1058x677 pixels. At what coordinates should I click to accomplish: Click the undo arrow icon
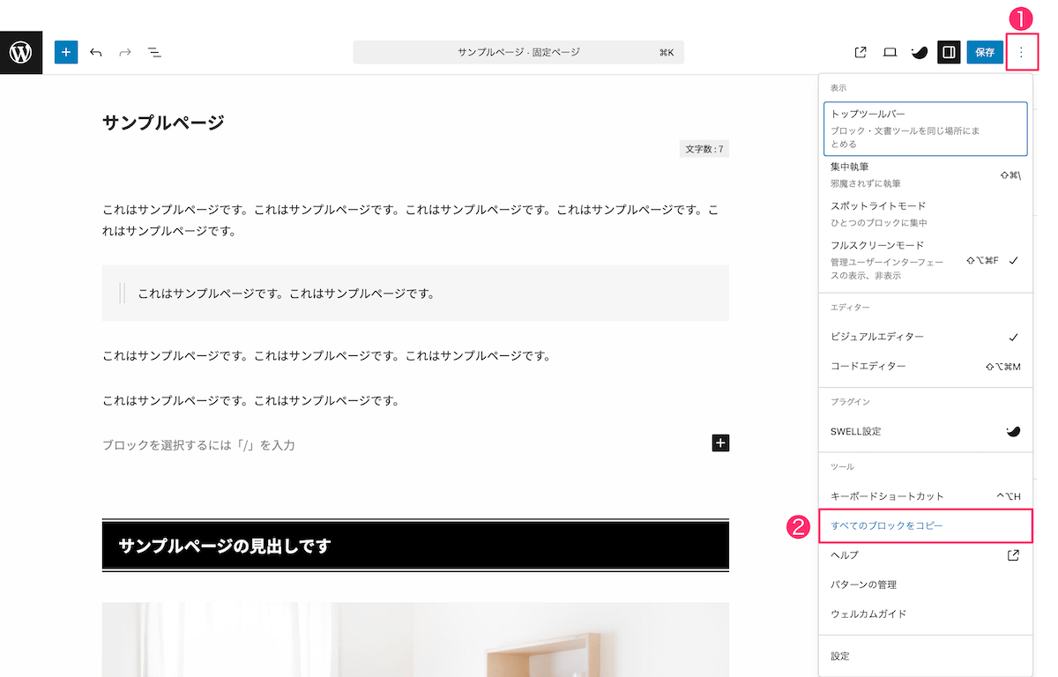coord(96,53)
